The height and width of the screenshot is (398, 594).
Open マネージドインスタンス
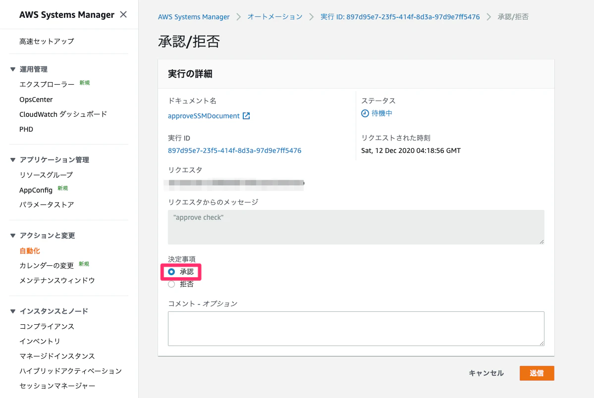click(x=57, y=356)
